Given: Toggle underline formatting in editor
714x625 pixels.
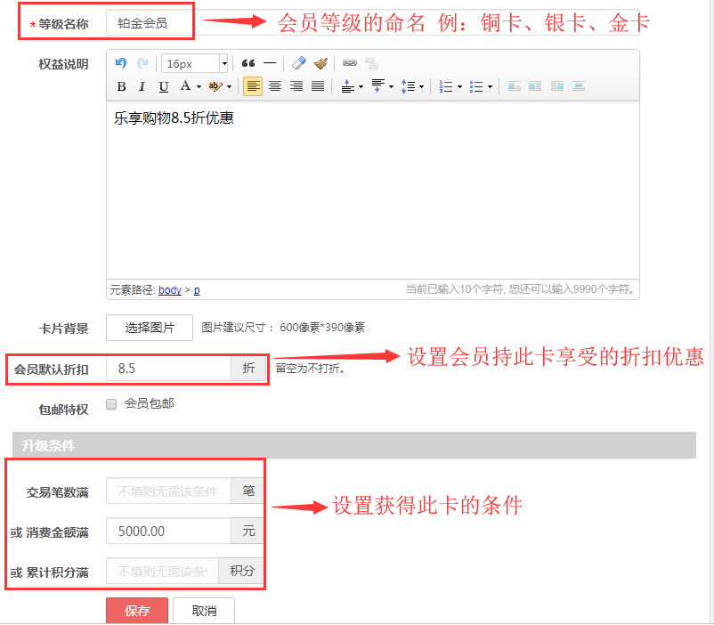Looking at the screenshot, I should [163, 86].
